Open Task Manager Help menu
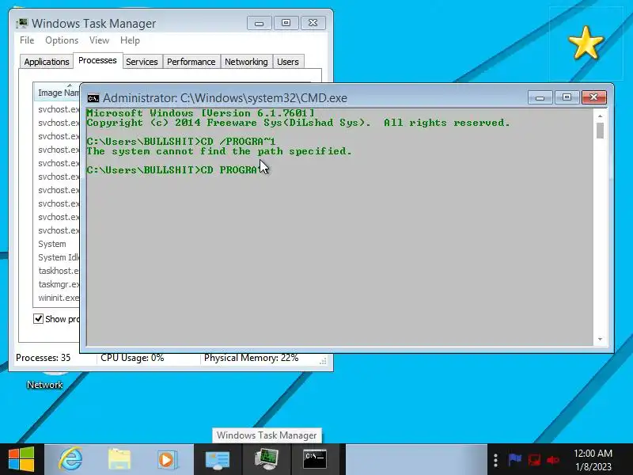The image size is (633, 475). pos(130,40)
